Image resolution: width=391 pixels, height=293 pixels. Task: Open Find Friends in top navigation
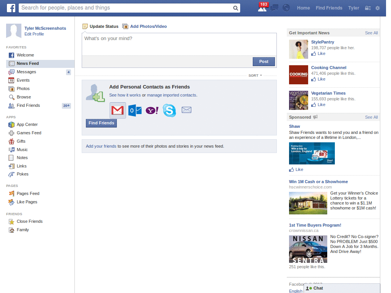329,8
